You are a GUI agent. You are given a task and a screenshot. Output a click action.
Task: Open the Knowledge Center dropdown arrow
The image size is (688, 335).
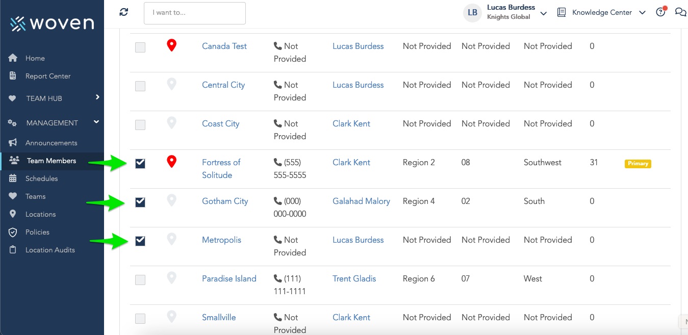coord(642,13)
